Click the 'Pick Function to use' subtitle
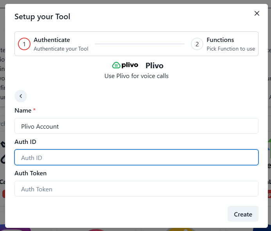 coord(231,49)
